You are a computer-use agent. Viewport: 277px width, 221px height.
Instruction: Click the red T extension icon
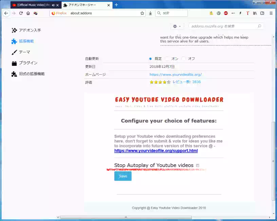[247, 13]
